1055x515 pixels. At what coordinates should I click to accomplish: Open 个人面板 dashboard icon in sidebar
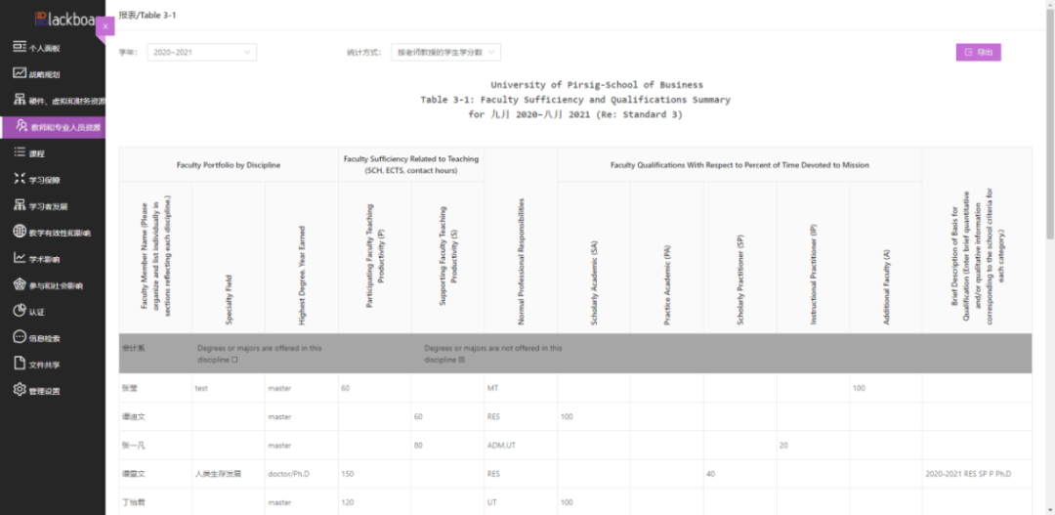point(20,48)
